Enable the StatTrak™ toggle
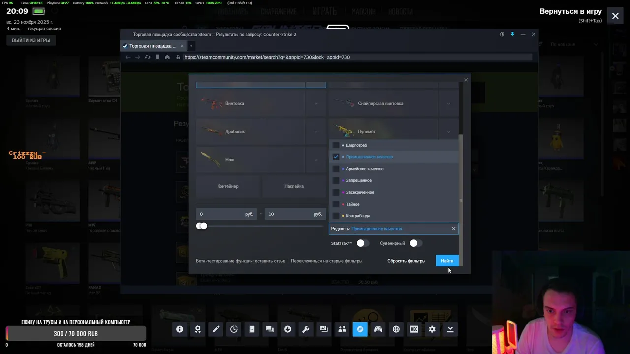 363,243
